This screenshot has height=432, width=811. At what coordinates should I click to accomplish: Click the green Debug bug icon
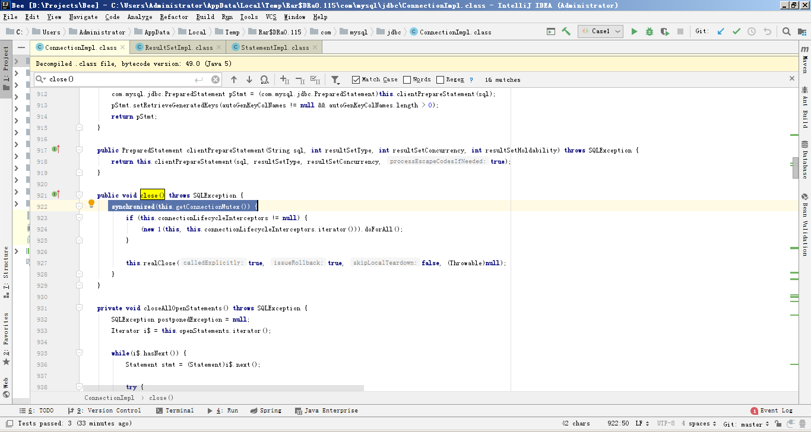point(650,31)
